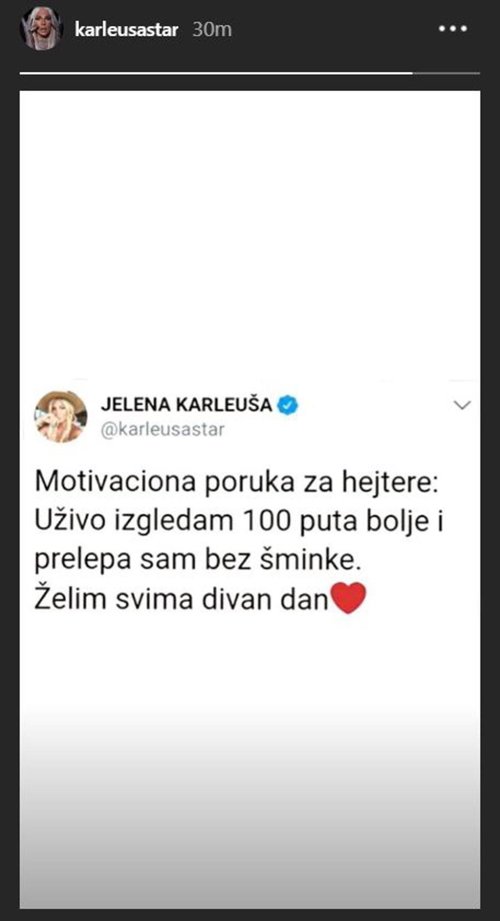Open the @karleusastar handle in tweet
The height and width of the screenshot is (921, 500).
pos(163,429)
